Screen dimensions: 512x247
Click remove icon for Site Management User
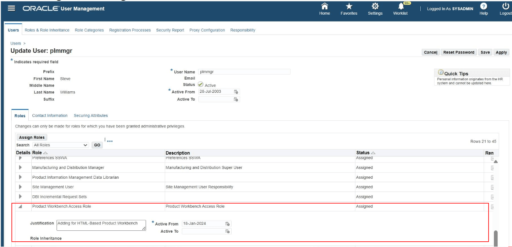tap(492, 187)
